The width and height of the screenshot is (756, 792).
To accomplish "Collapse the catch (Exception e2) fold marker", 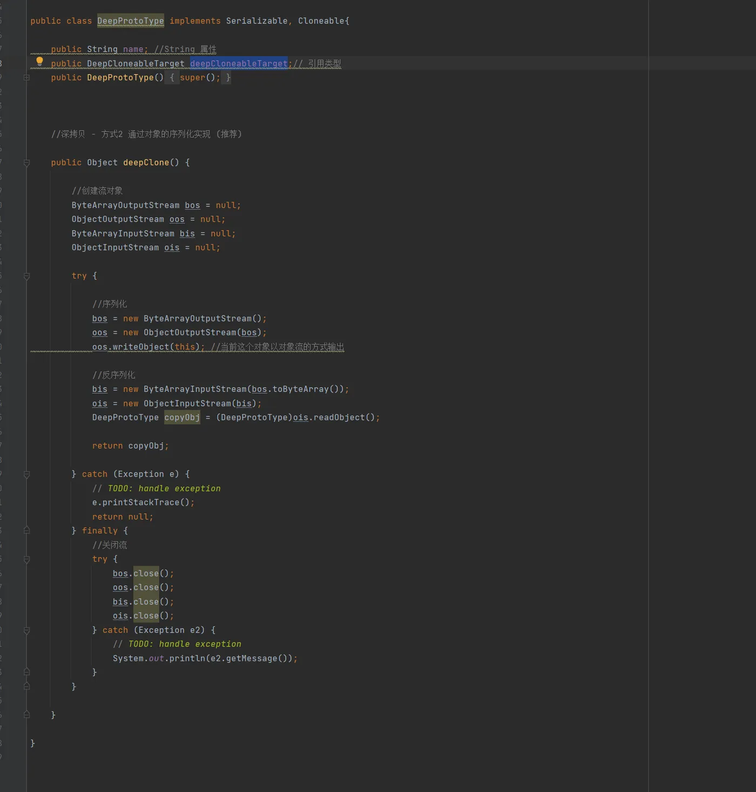I will (26, 631).
